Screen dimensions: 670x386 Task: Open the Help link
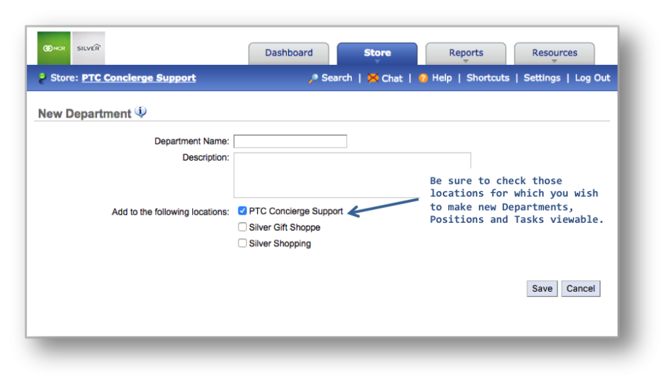pos(442,78)
